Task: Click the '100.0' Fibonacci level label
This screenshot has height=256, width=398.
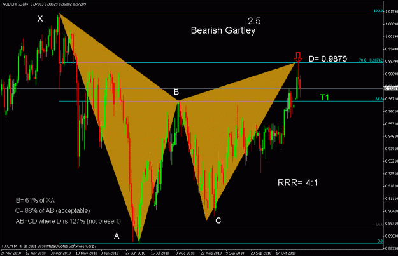Action: [378, 11]
